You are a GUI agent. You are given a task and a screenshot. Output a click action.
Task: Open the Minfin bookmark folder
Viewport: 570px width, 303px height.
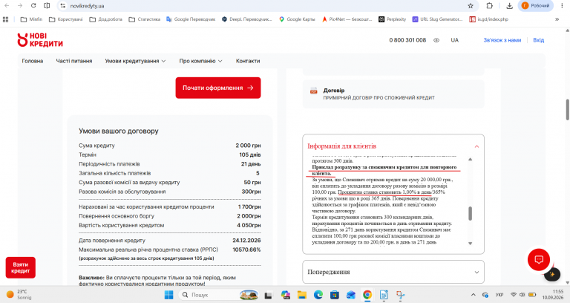coord(31,19)
